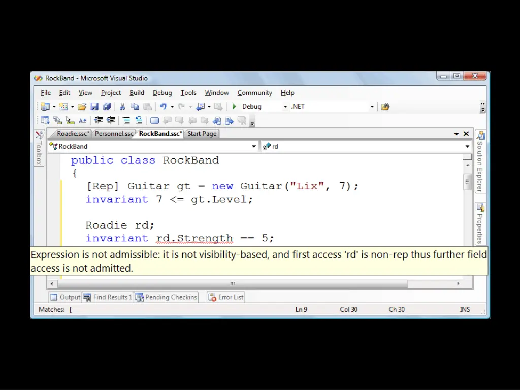
Task: Open the Output window tab
Action: tap(65, 297)
